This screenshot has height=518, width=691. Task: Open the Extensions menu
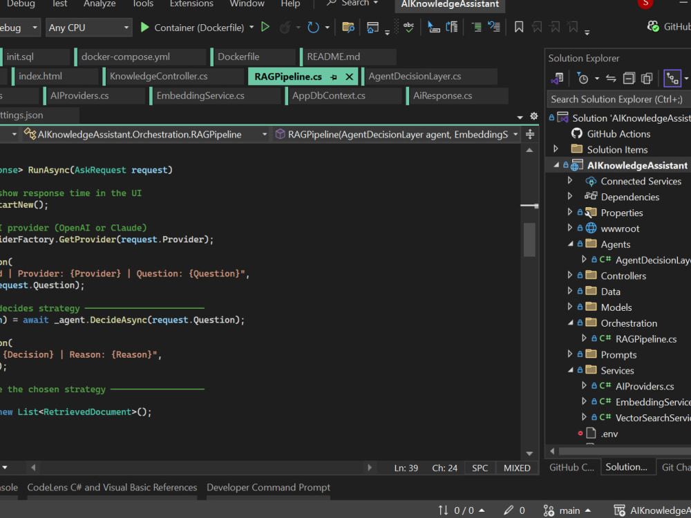[x=191, y=4]
